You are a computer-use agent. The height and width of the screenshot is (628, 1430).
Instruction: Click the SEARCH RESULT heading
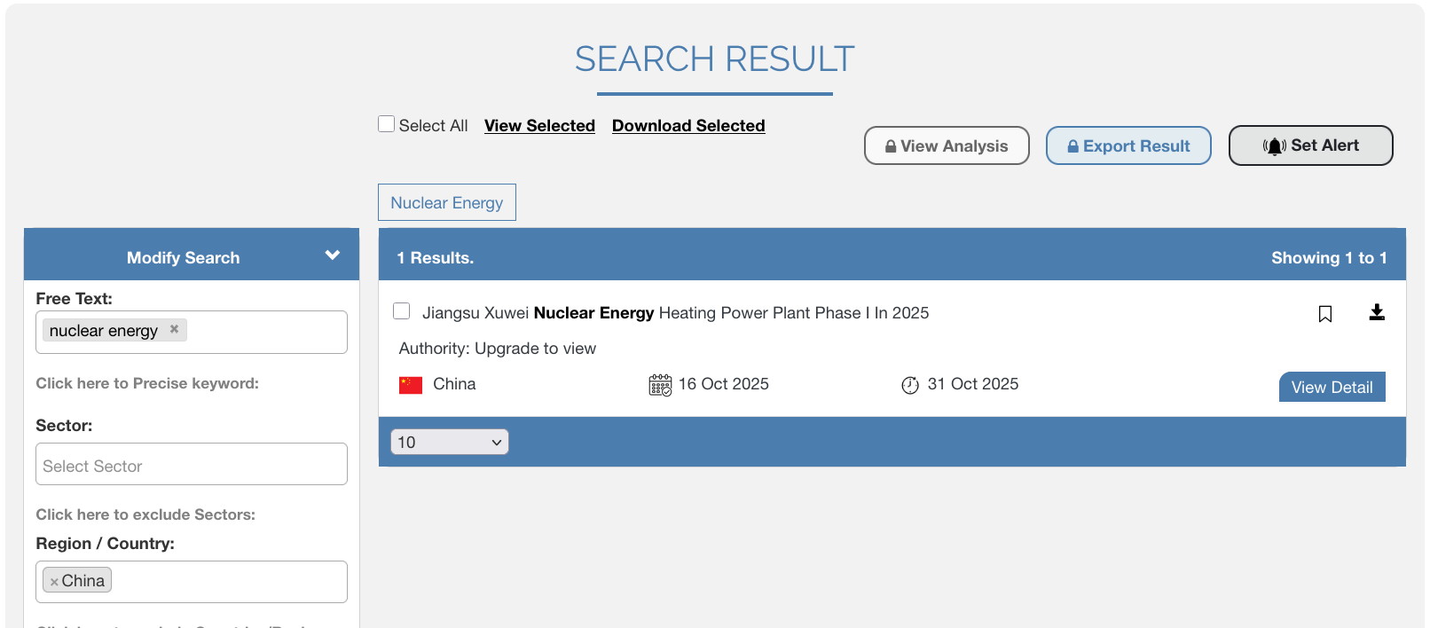pos(715,59)
